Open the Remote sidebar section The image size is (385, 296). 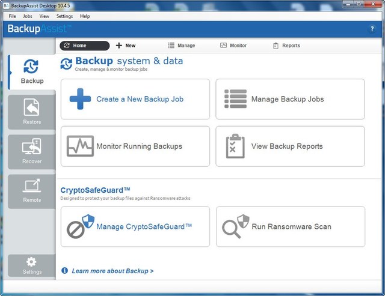[32, 190]
